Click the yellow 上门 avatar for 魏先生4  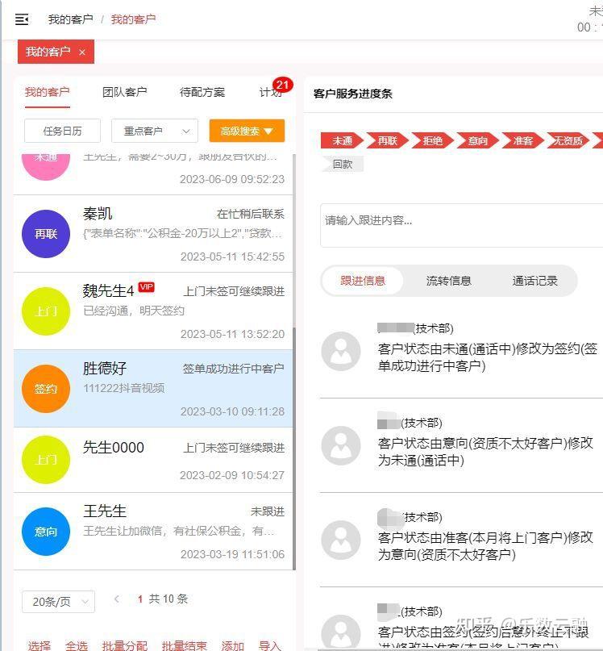tap(46, 311)
